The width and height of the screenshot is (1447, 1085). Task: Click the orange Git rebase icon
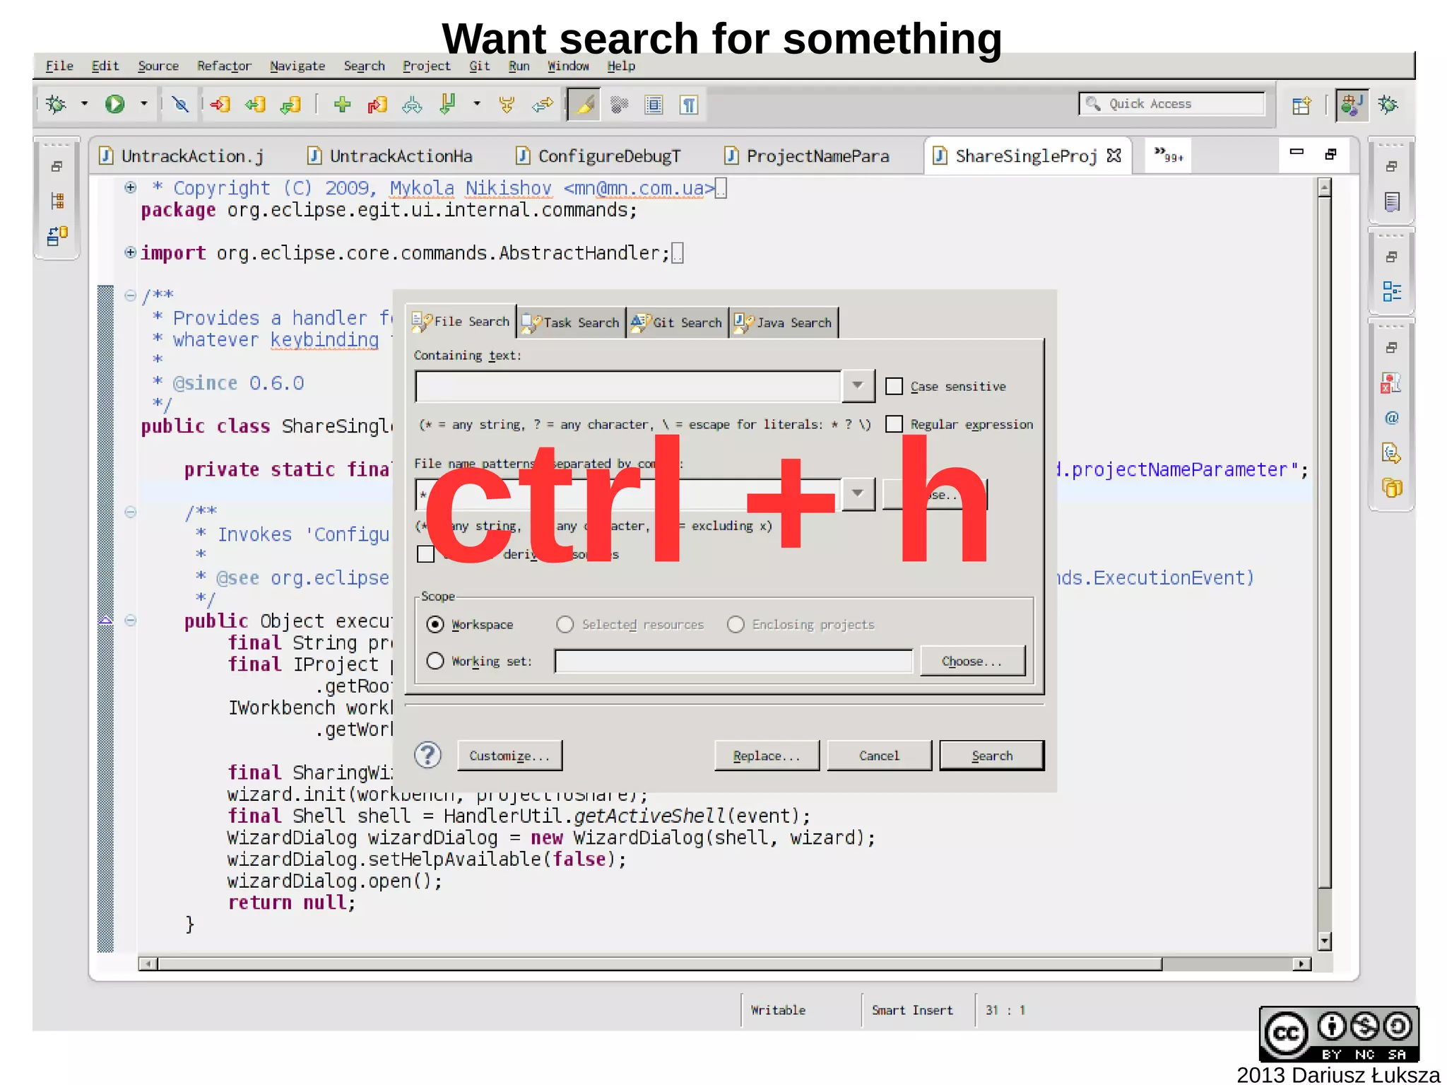point(507,105)
